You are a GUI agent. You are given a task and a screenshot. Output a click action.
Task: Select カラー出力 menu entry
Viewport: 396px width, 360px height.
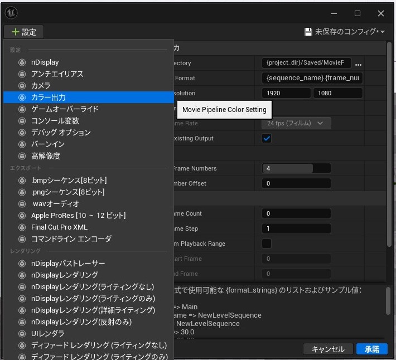pos(89,98)
